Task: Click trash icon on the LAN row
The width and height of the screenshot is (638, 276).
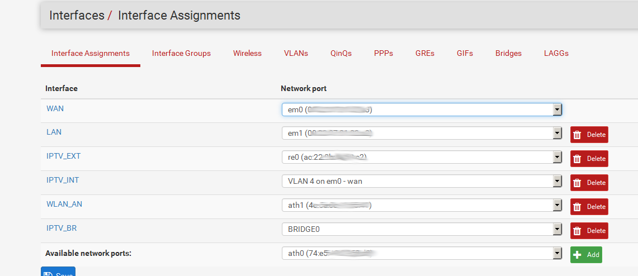Action: coord(578,135)
